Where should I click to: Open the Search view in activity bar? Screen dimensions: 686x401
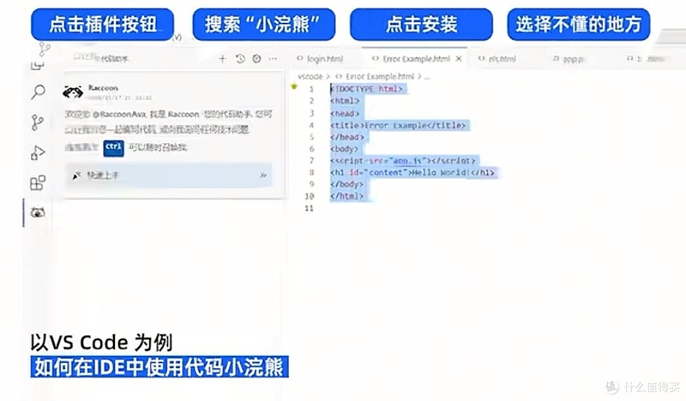[x=38, y=92]
